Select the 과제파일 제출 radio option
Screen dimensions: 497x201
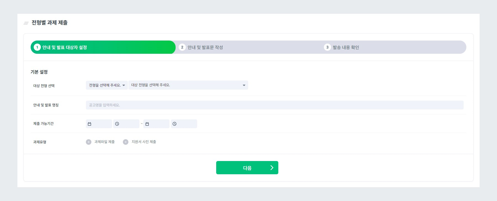click(x=89, y=142)
